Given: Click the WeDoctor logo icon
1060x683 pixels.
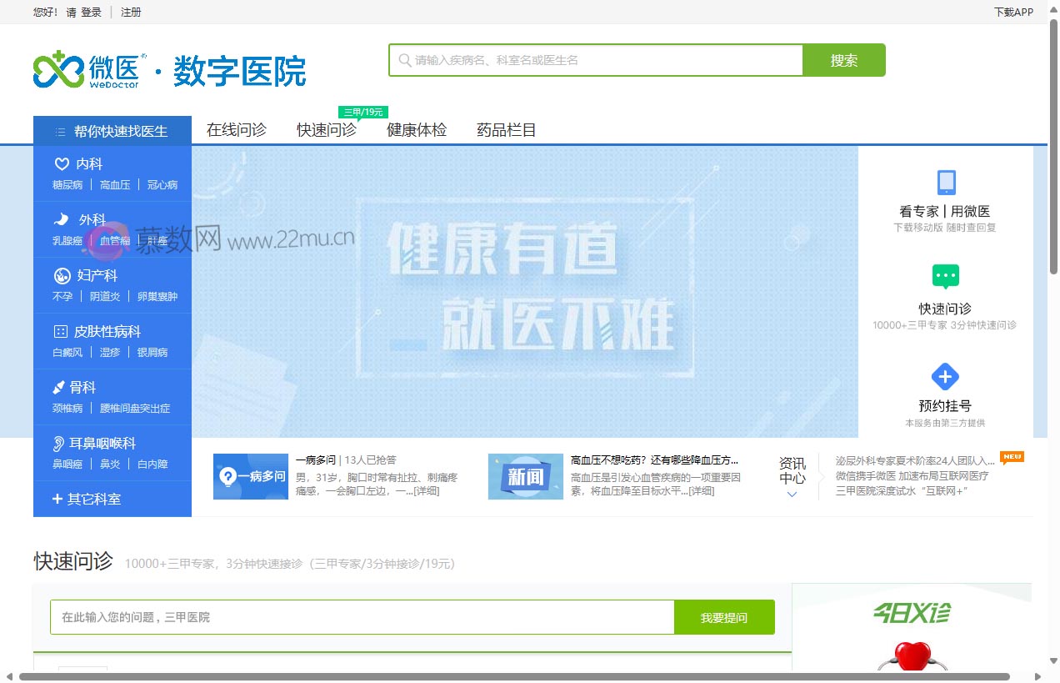Looking at the screenshot, I should point(58,70).
